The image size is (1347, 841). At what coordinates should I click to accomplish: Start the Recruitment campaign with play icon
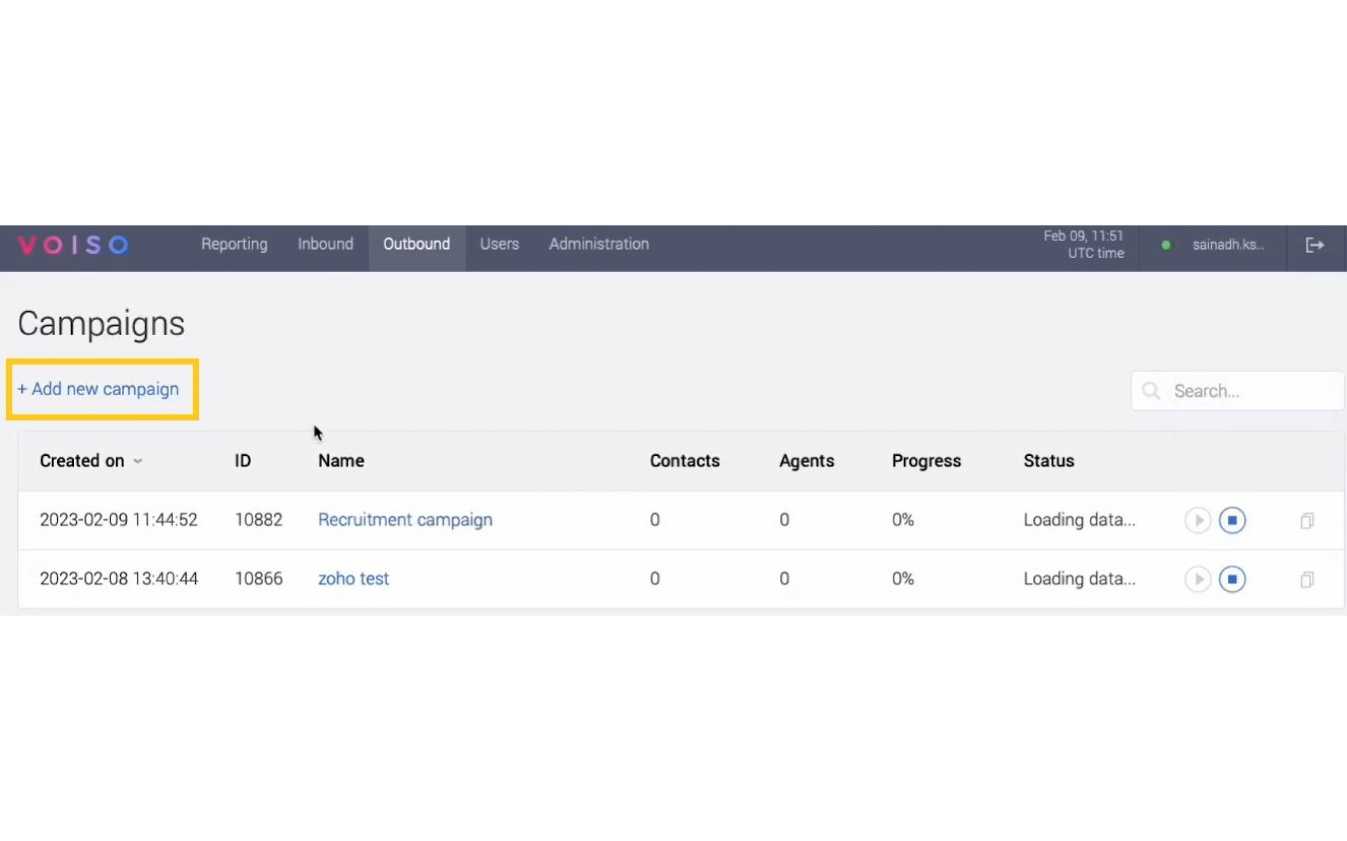pos(1197,520)
